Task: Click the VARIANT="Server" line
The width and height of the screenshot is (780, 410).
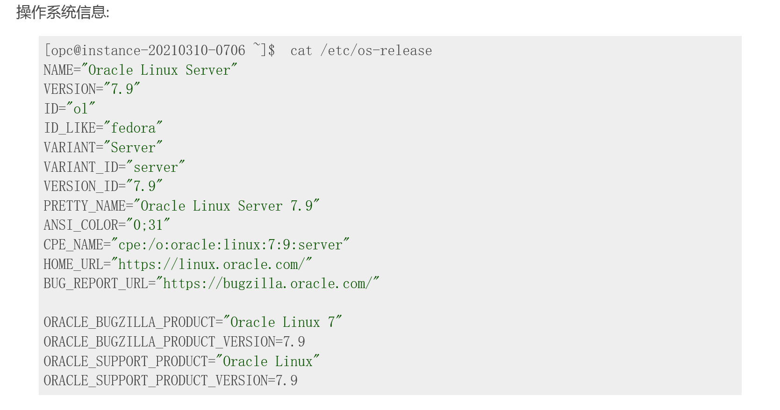Action: pos(103,148)
